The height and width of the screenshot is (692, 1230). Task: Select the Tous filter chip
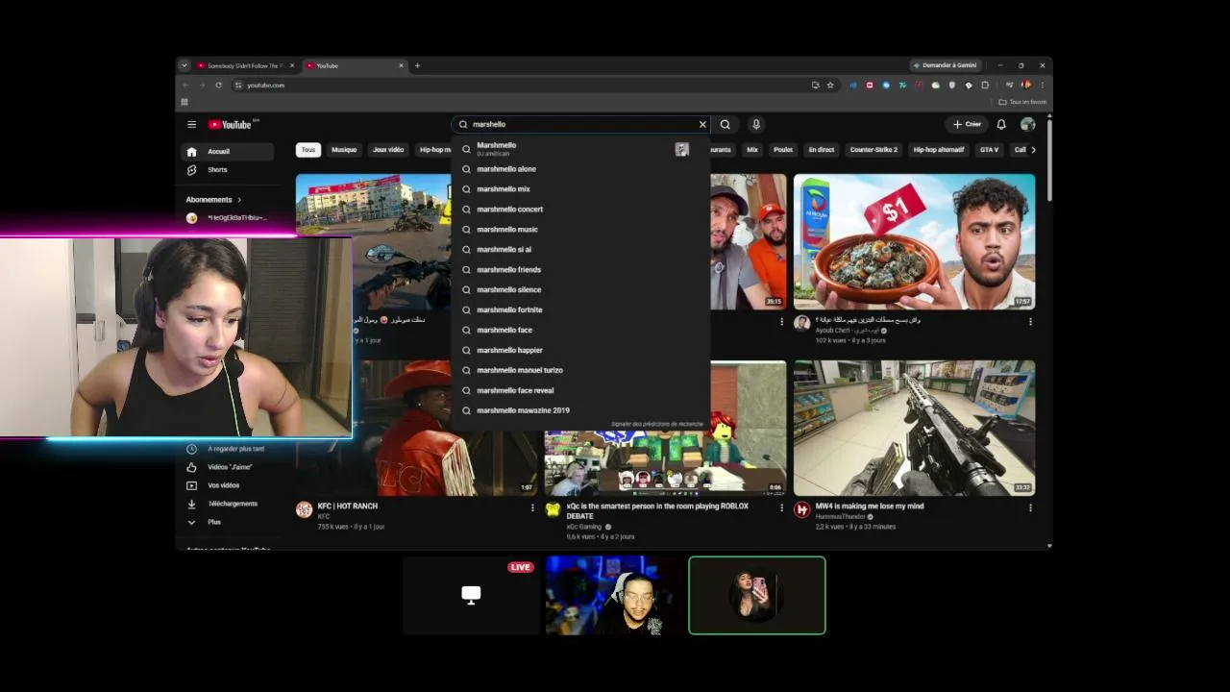click(x=308, y=150)
